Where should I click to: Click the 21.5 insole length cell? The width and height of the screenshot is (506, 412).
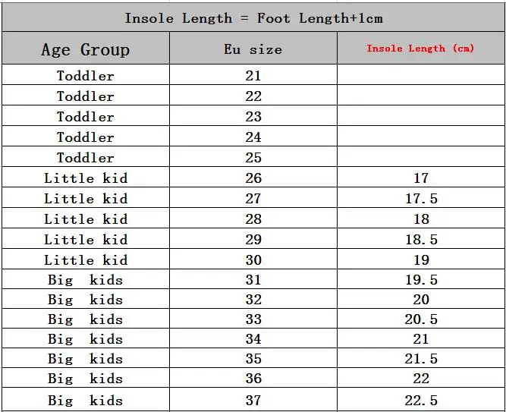click(x=421, y=358)
